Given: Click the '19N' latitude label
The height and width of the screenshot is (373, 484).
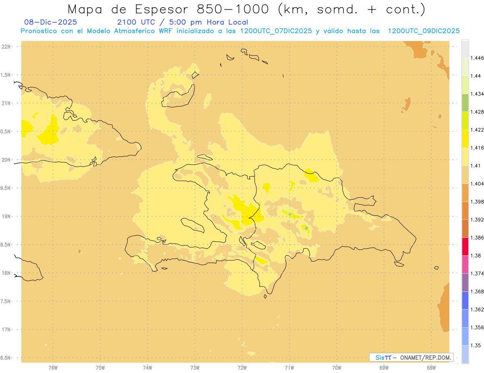Looking at the screenshot, I should point(6,216).
